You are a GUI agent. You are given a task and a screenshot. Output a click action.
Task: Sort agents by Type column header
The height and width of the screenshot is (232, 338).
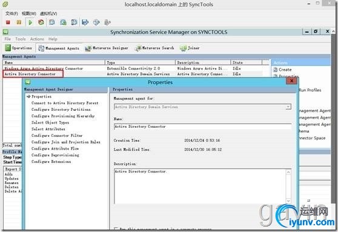[140, 62]
